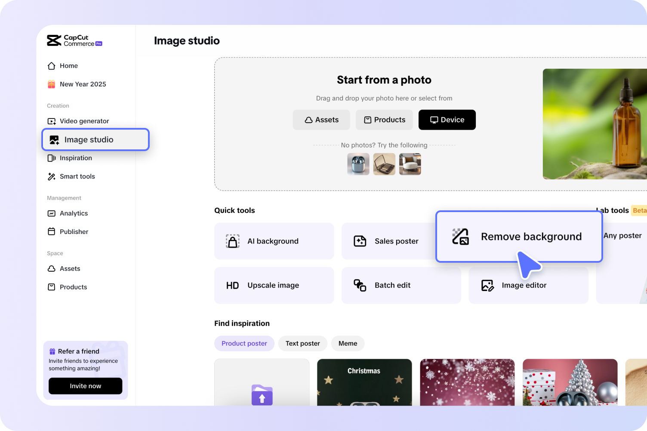Select the Video generator icon in sidebar
The width and height of the screenshot is (647, 431).
click(x=52, y=121)
